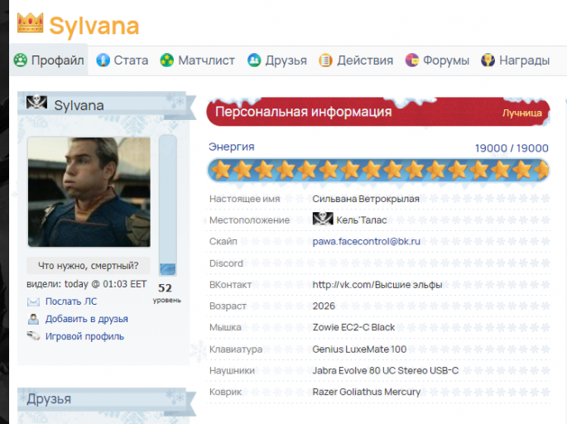
Task: Click the pirate flag next to Кель'Талас
Action: pos(323,219)
